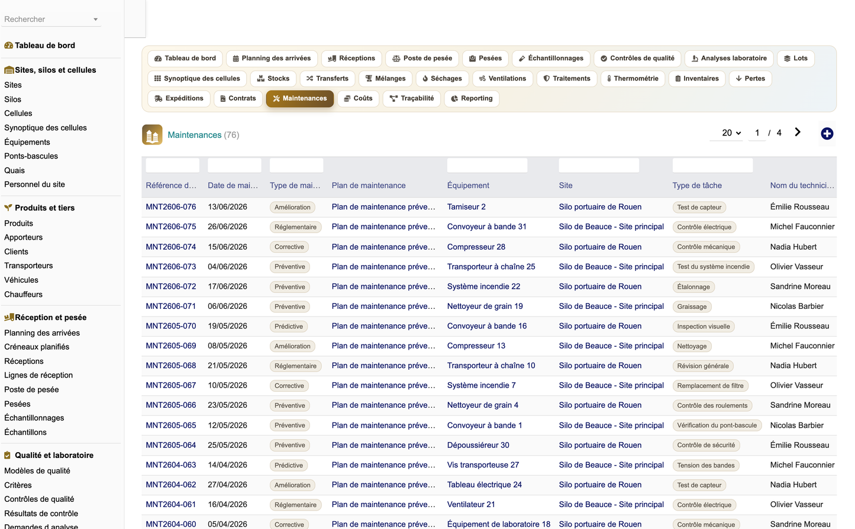Image resolution: width=855 pixels, height=529 pixels.
Task: Click the Qualité et laboratoire section icon
Action: pos(8,455)
